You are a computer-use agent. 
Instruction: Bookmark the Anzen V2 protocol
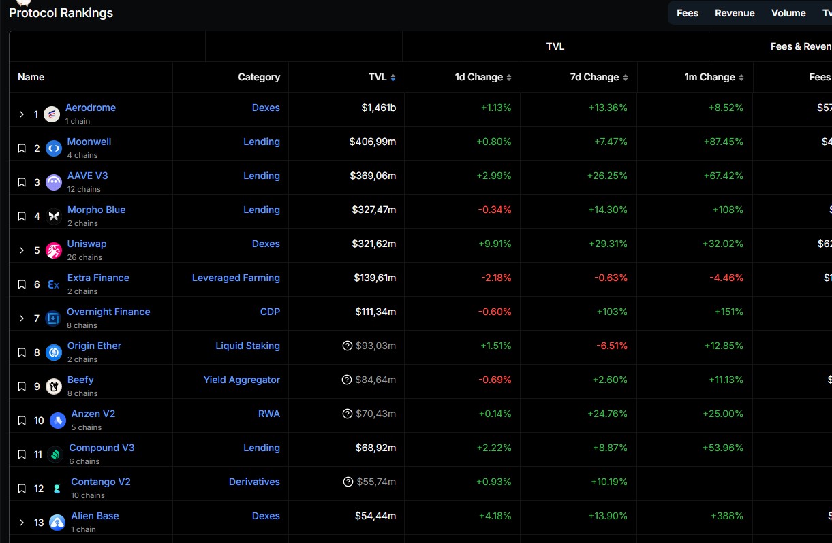click(x=22, y=421)
